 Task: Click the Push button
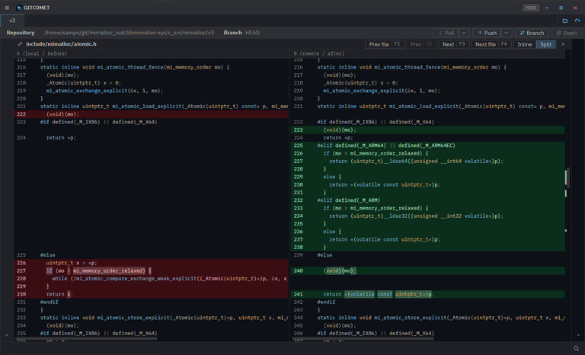tap(486, 33)
